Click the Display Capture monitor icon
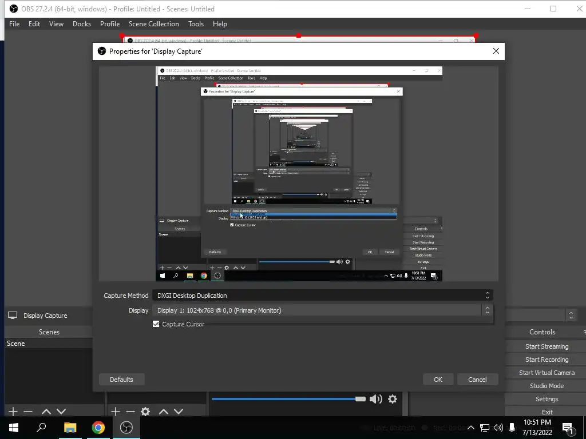Viewport: 586px width, 439px height. click(x=13, y=316)
